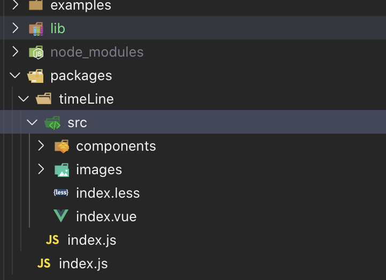Click the node_modules folder icon
The width and height of the screenshot is (386, 280).
pos(36,52)
